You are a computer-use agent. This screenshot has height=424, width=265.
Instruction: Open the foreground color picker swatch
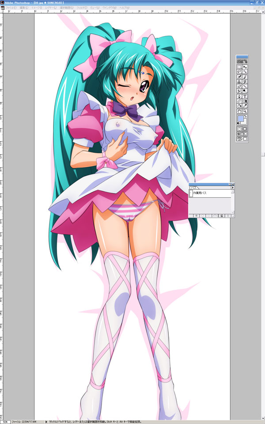point(241,118)
